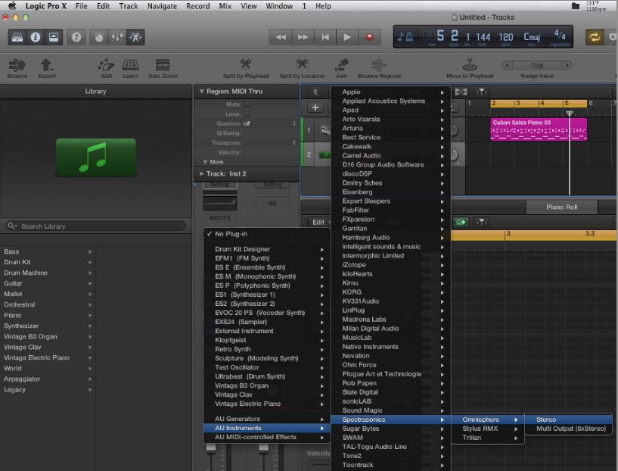The height and width of the screenshot is (471, 618).
Task: Expand the More disclosure triangle in Region inspector
Action: pos(206,161)
